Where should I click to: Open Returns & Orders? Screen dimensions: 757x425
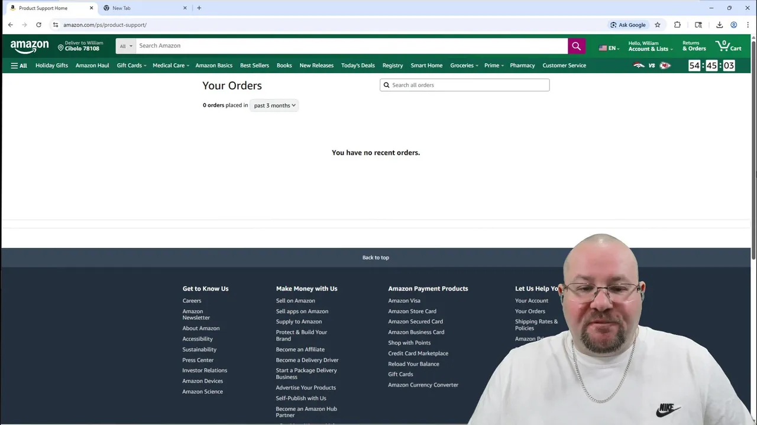point(694,46)
